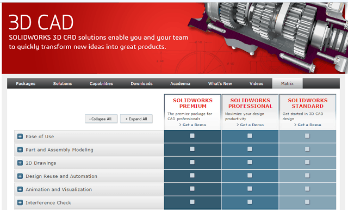Click the SOLIDWORKS PROFESSIONAL heading
This screenshot has height=210, width=348.
tap(250, 103)
